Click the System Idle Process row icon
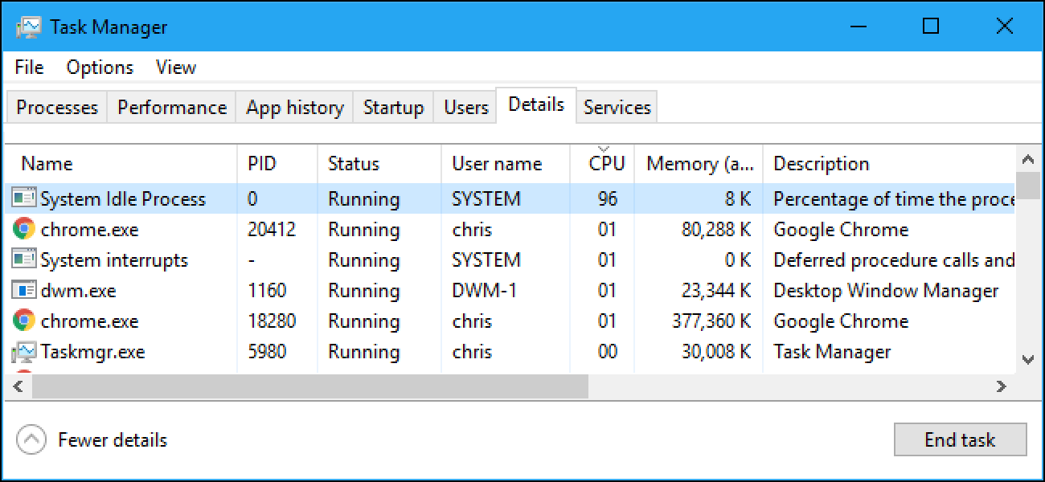Image resolution: width=1045 pixels, height=482 pixels. [24, 198]
